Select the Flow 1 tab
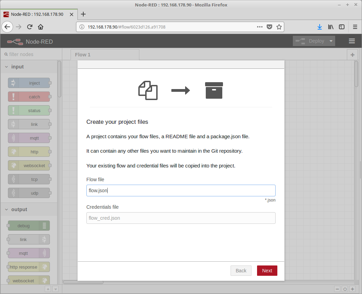This screenshot has width=362, height=294. [83, 55]
